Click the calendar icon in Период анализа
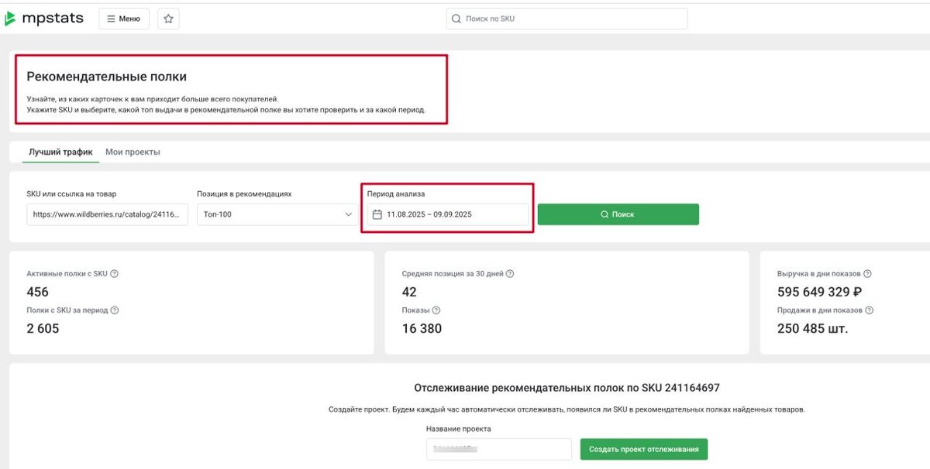This screenshot has height=469, width=930. point(377,214)
